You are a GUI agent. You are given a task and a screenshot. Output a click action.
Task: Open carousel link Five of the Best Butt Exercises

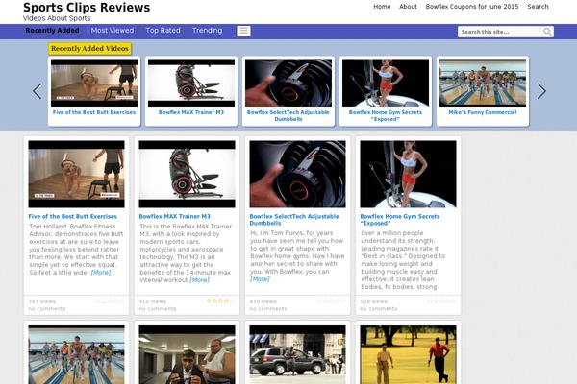pos(94,112)
